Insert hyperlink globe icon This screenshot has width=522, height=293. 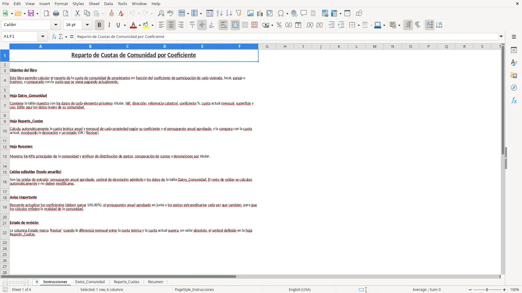294,13
